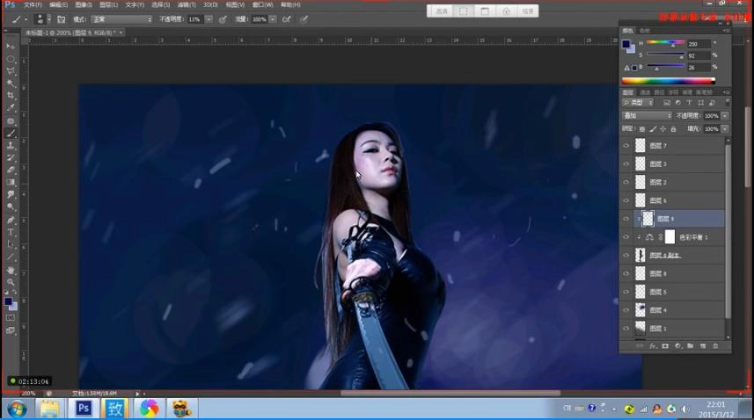Open the 图层(L) menu
754x420 pixels.
coord(109,4)
